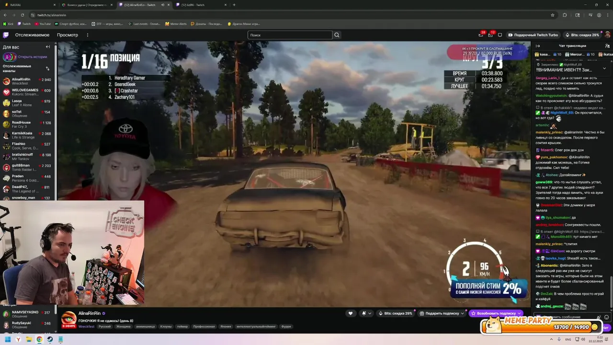Open the whispers chat bubble icon
This screenshot has height=345, width=613.
click(x=500, y=35)
